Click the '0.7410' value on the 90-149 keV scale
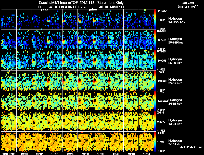Screen dimensions: 204x155 (162, 40)
